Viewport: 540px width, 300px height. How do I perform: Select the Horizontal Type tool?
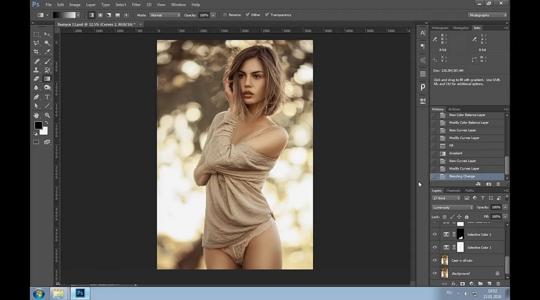coord(47,97)
